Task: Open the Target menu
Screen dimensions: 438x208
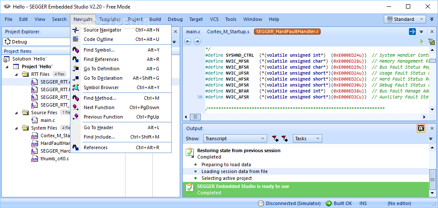Action: 196,19
